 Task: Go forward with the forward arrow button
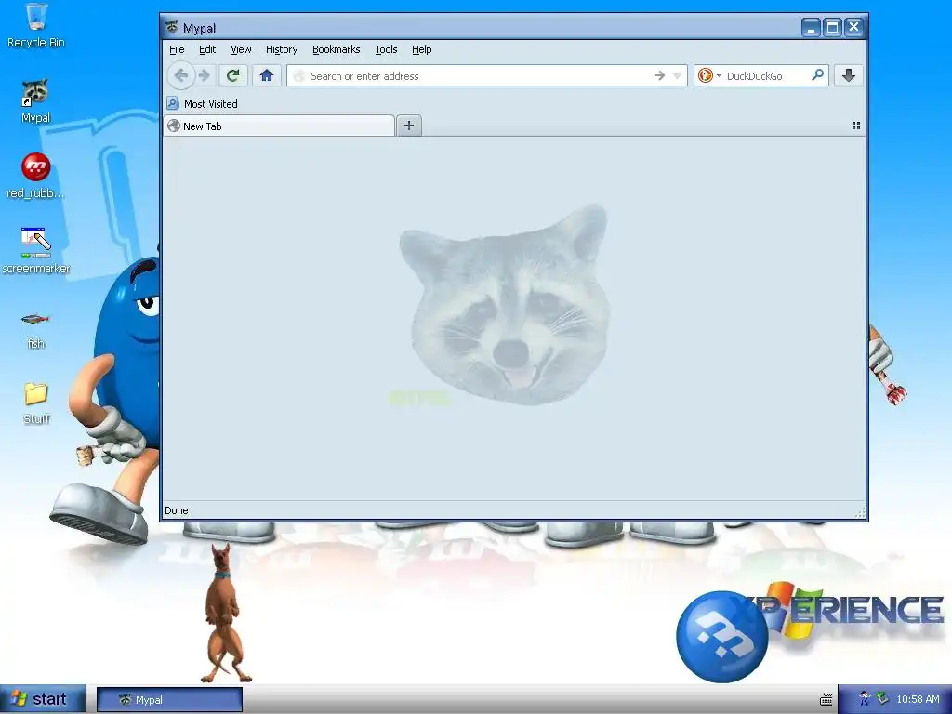click(x=205, y=76)
